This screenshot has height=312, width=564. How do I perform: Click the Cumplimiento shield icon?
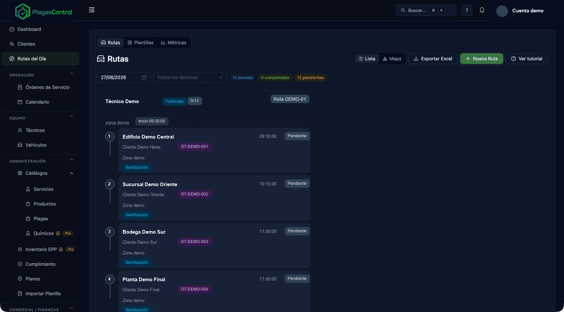[x=20, y=264]
